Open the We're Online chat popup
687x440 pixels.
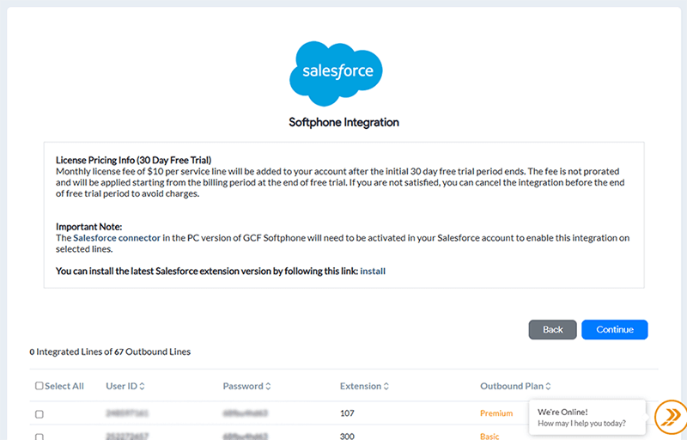click(587, 417)
